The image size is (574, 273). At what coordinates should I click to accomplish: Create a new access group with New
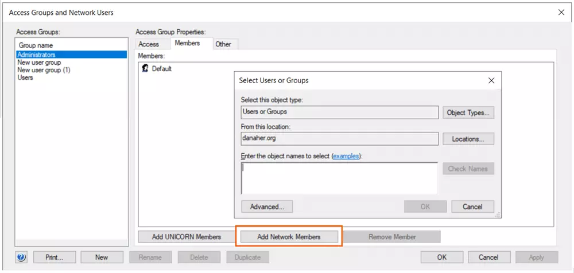102,258
